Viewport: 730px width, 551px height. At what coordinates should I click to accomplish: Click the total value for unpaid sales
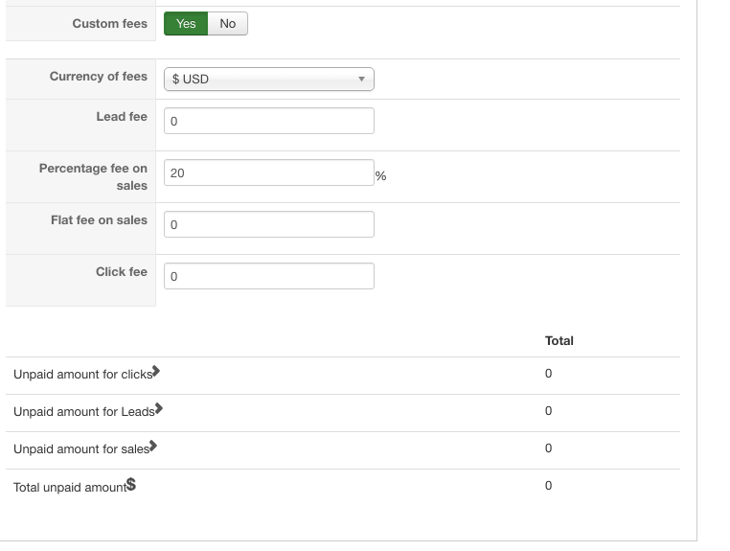point(548,448)
